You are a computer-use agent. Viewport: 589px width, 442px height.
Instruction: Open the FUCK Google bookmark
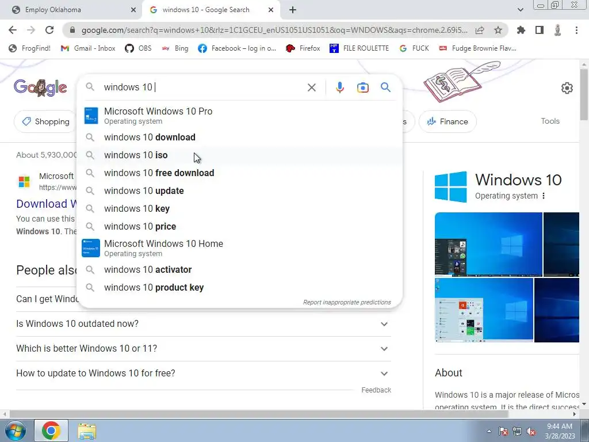pos(414,48)
